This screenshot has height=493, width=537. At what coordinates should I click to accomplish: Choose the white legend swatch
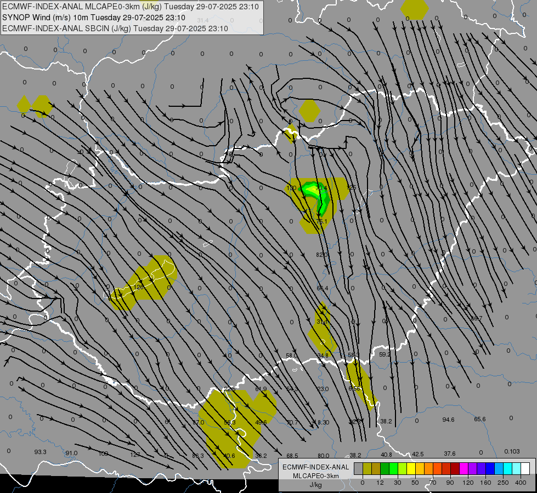click(x=525, y=468)
